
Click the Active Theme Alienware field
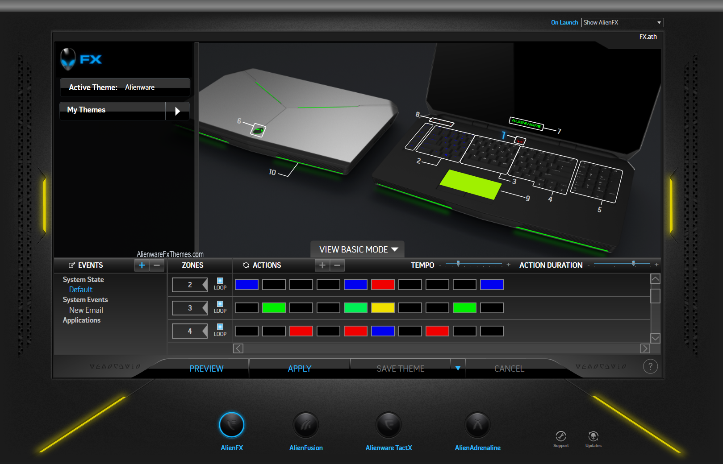(125, 87)
